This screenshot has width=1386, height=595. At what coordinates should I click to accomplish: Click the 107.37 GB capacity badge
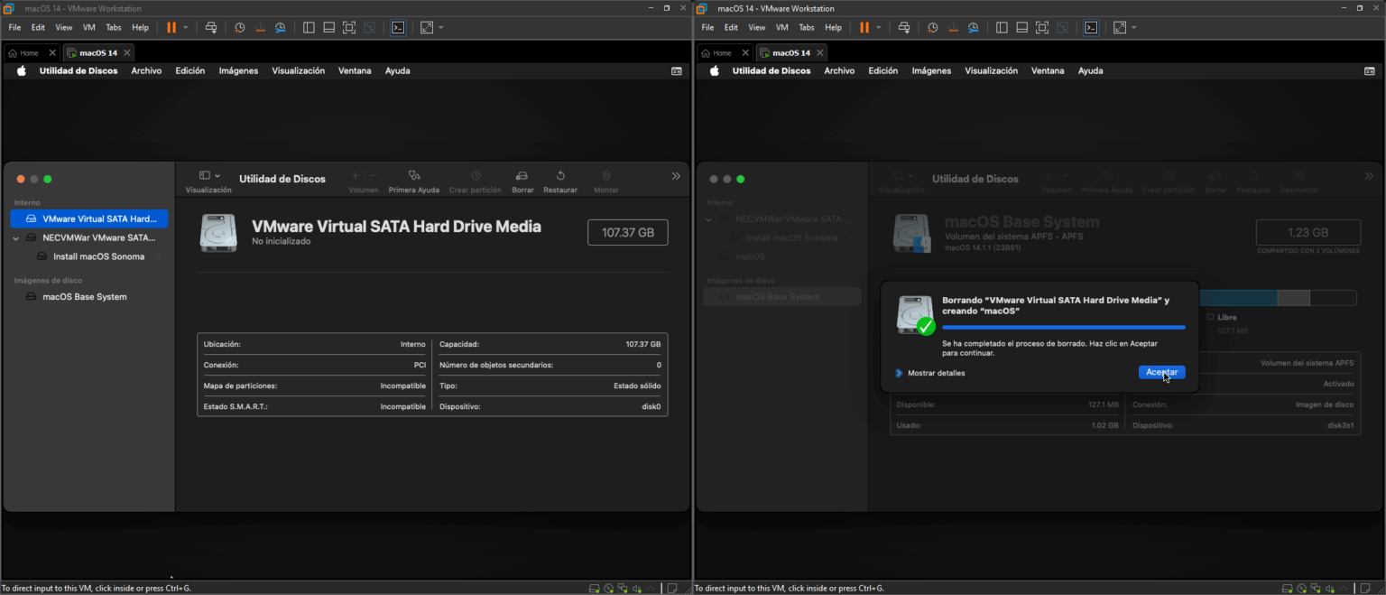pos(627,232)
